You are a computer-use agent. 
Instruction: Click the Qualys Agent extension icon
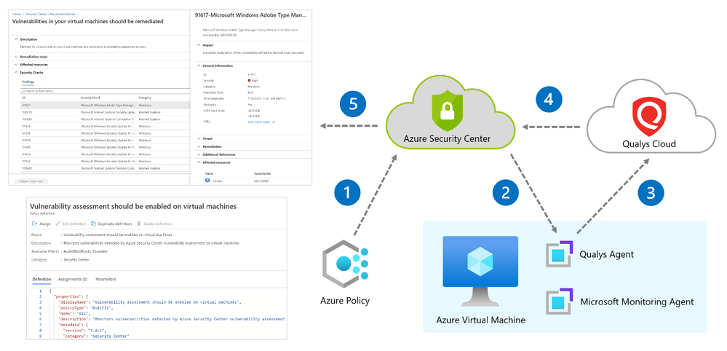pos(560,254)
